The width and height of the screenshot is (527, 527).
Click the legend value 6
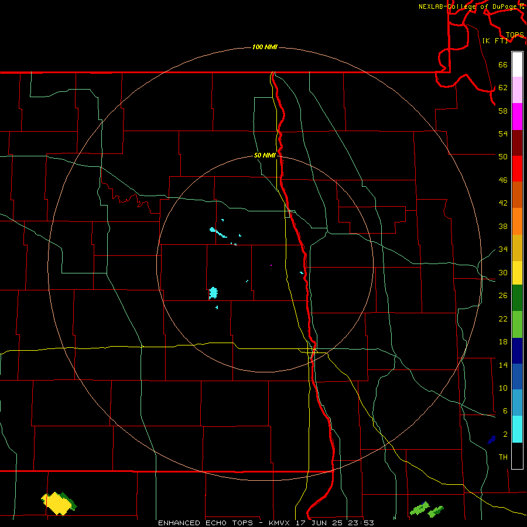[x=505, y=410]
